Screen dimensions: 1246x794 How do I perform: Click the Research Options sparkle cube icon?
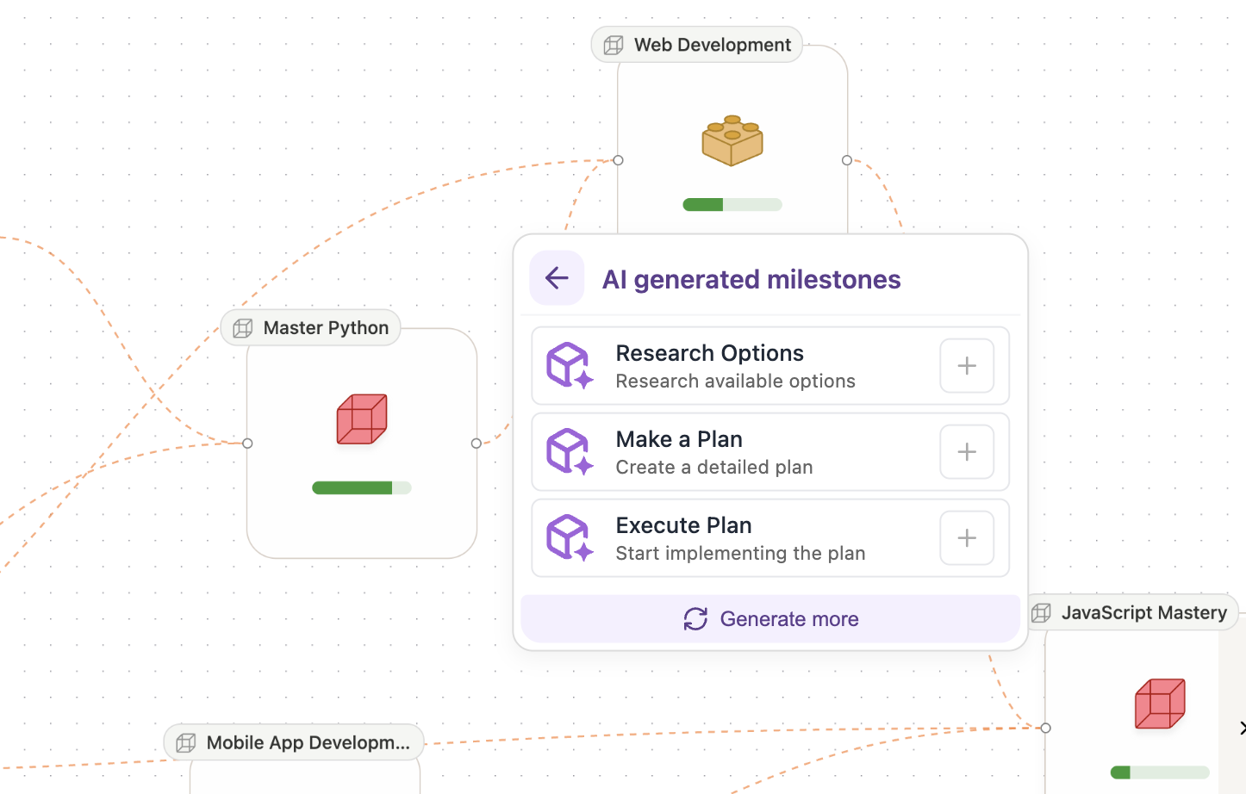[570, 366]
